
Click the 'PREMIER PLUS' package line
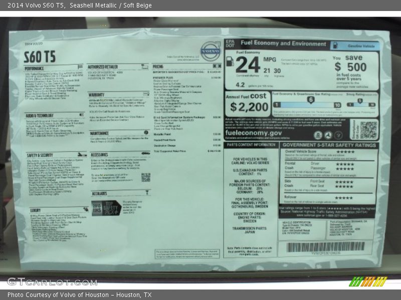tap(163, 77)
